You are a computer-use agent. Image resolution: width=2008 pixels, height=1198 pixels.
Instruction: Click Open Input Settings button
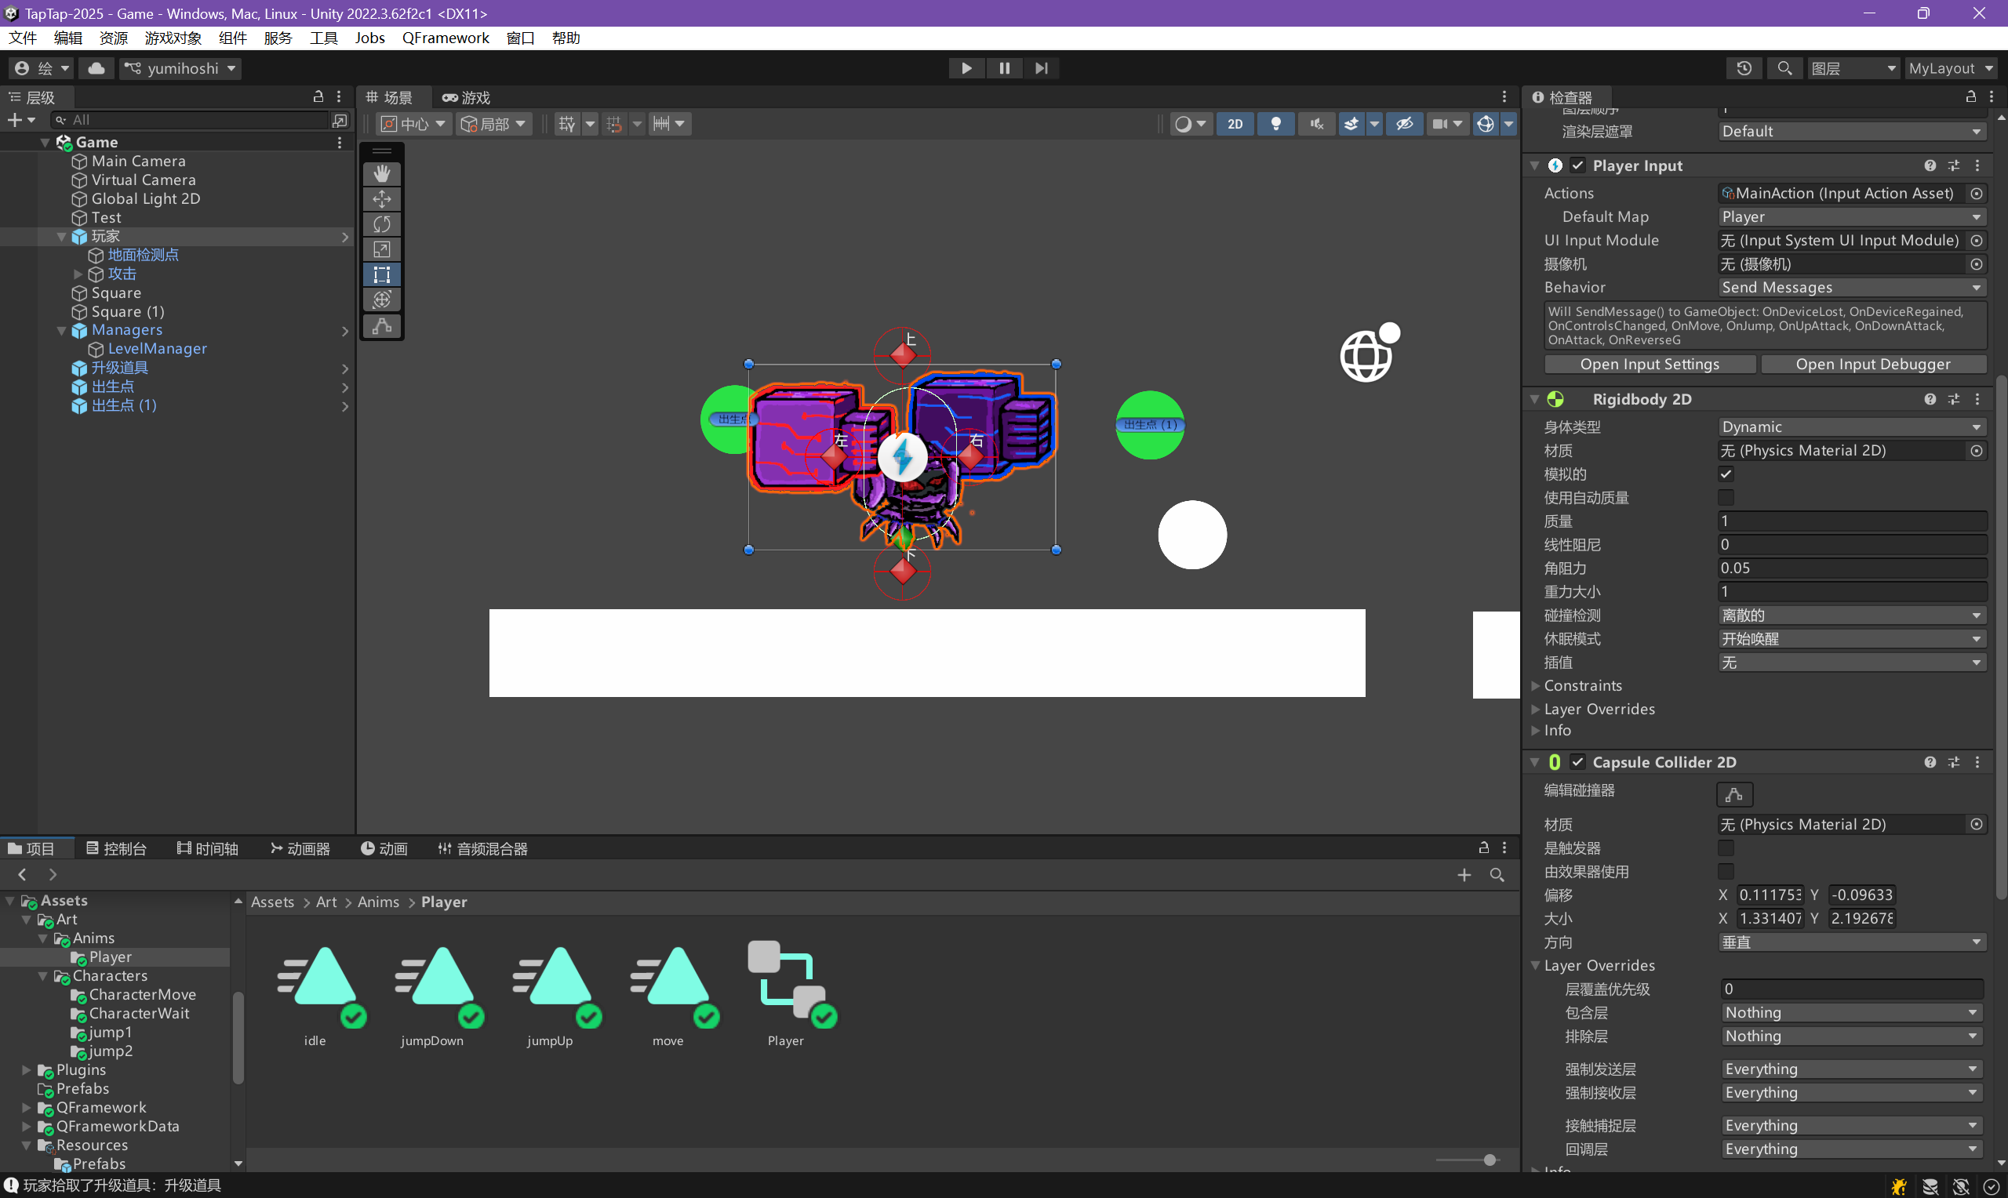point(1649,364)
